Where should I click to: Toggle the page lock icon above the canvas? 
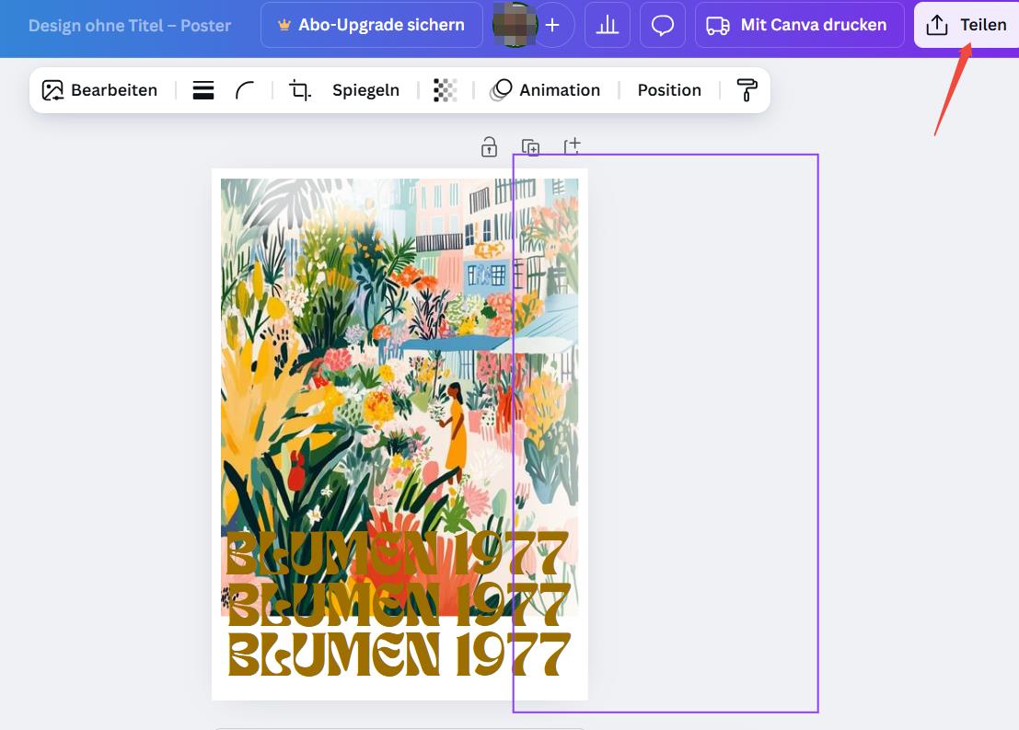[x=490, y=146]
